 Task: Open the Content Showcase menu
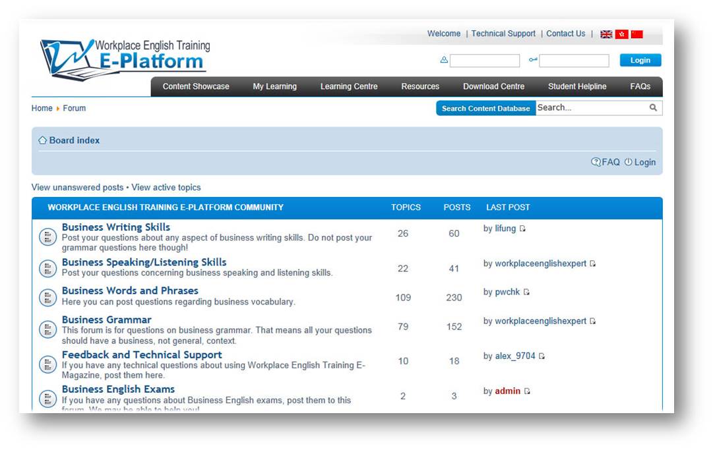(x=196, y=87)
